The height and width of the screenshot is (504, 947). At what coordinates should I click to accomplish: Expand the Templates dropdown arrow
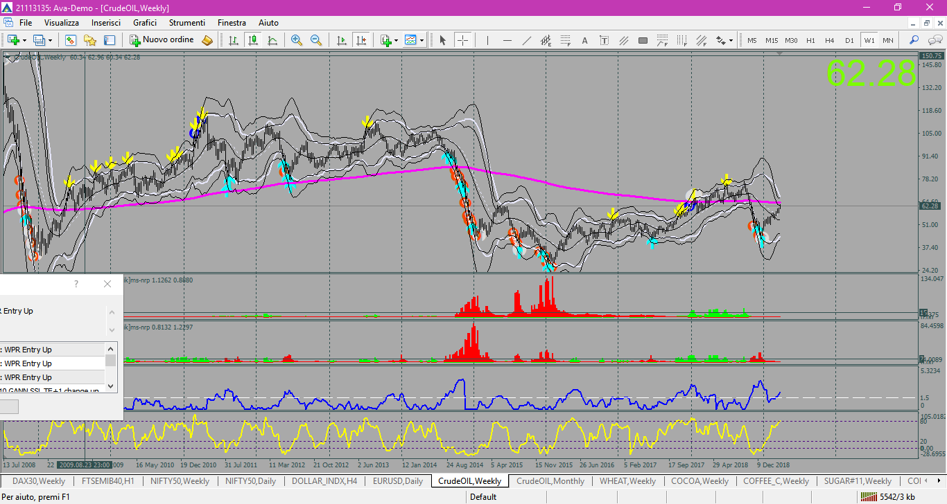[x=422, y=40]
